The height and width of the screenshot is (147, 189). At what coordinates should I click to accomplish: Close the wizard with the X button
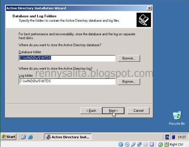(149, 8)
